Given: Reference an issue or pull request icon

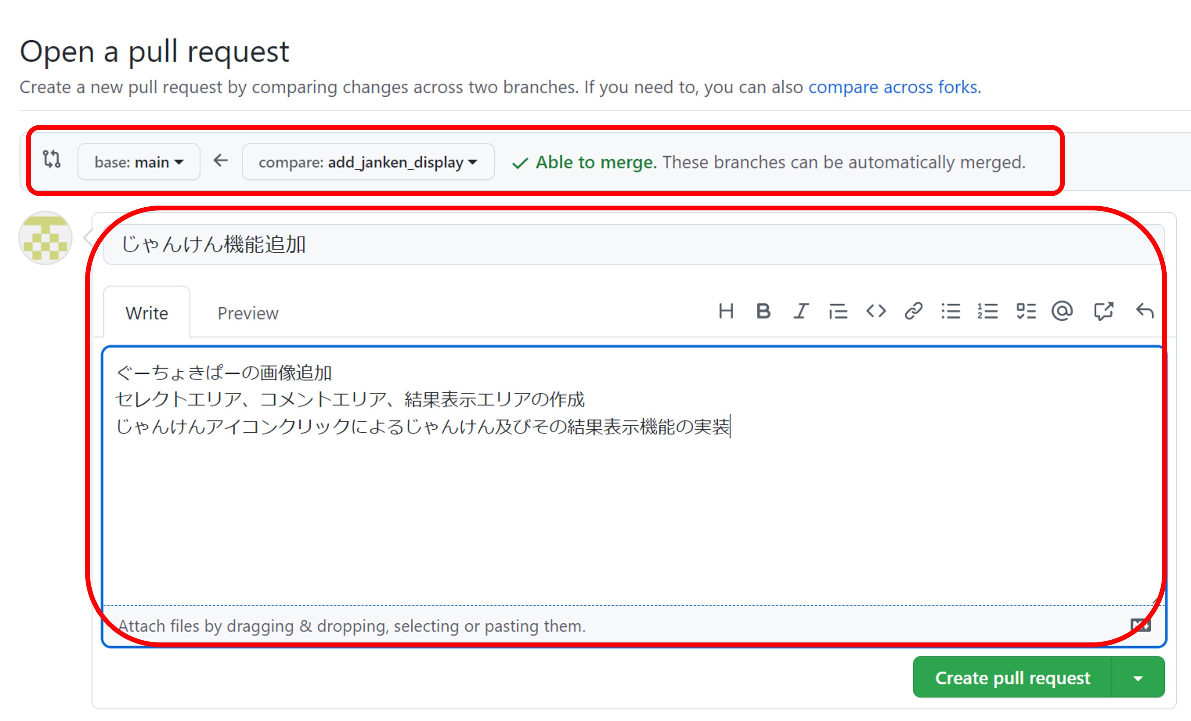Looking at the screenshot, I should [x=1104, y=311].
